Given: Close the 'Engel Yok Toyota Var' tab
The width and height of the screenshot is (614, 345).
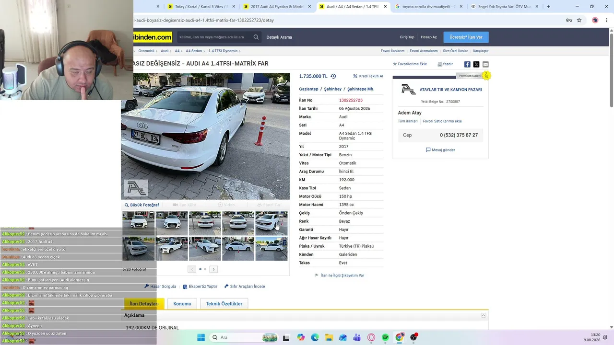Looking at the screenshot, I should pos(537,7).
